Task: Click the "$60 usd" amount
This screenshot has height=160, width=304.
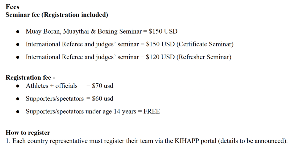Action: click(x=103, y=99)
